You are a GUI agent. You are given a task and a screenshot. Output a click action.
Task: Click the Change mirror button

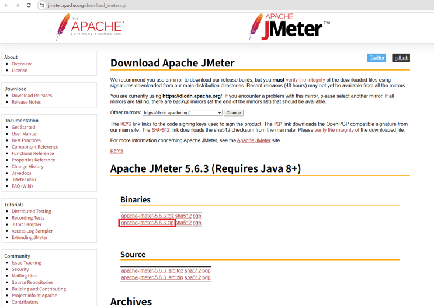pos(233,112)
